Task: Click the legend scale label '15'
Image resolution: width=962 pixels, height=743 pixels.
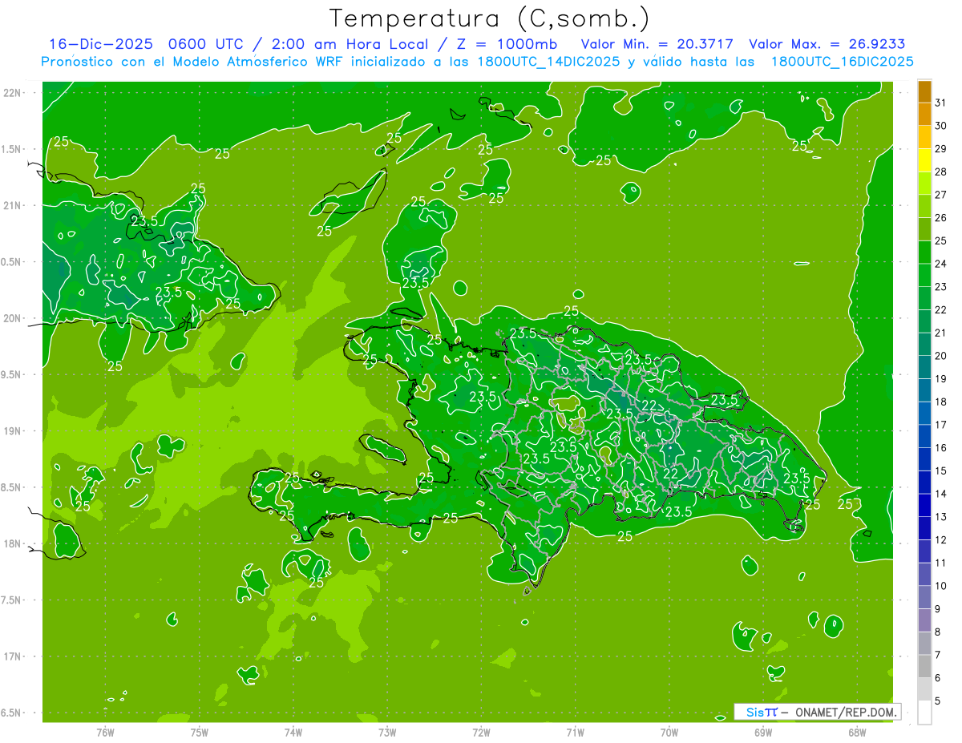Action: [940, 471]
